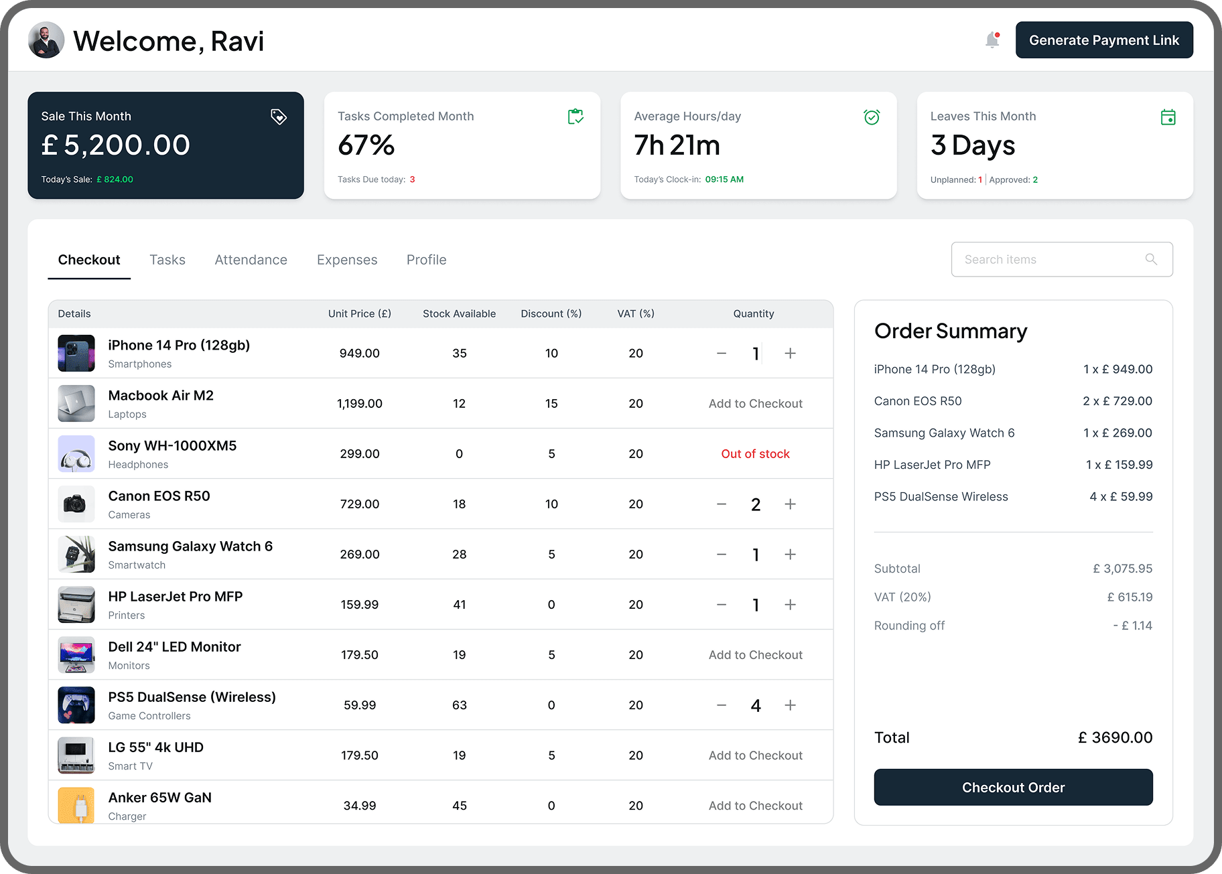
Task: Add Macbook Air M2 to Checkout
Action: coord(755,403)
